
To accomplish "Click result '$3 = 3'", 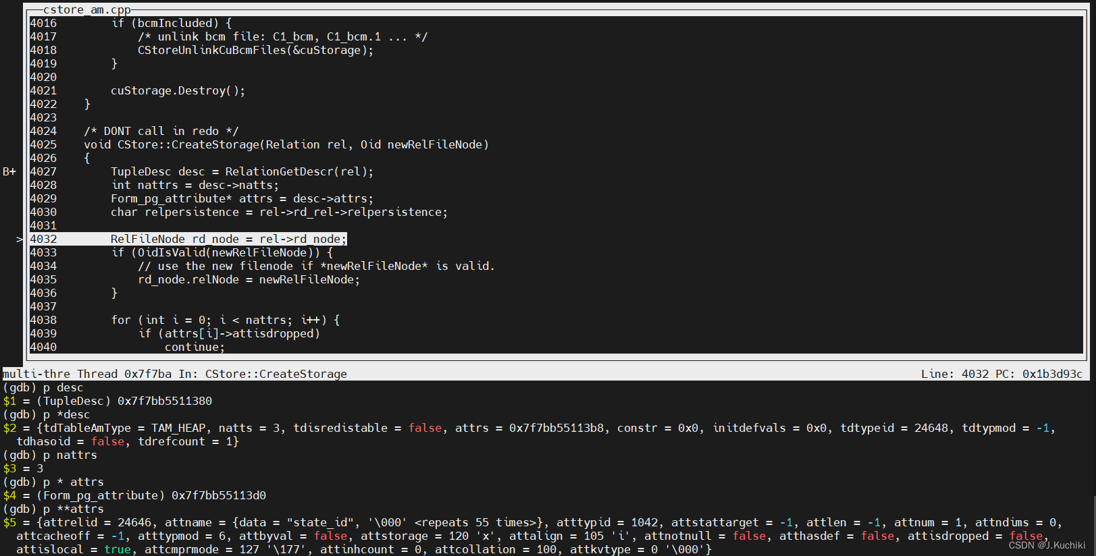I will pos(23,468).
